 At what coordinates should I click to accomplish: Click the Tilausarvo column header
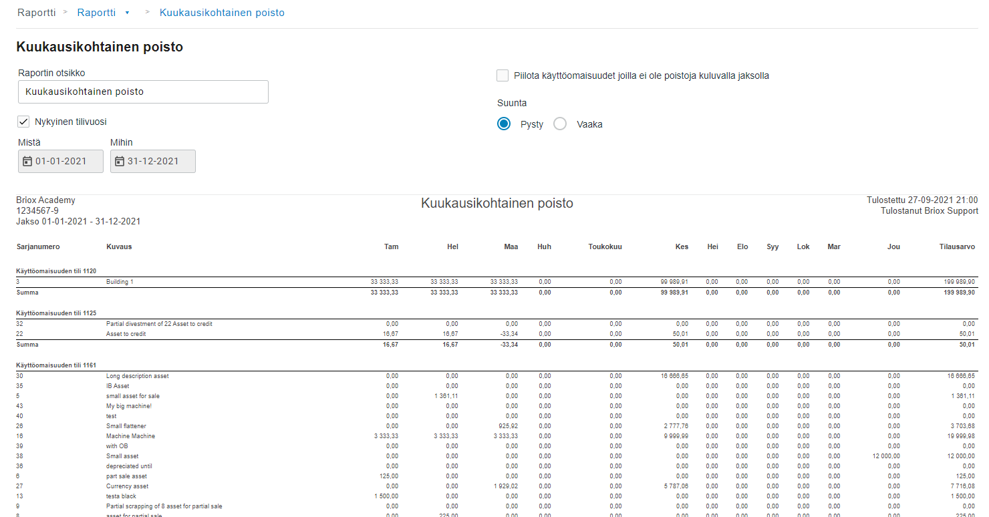coord(957,246)
